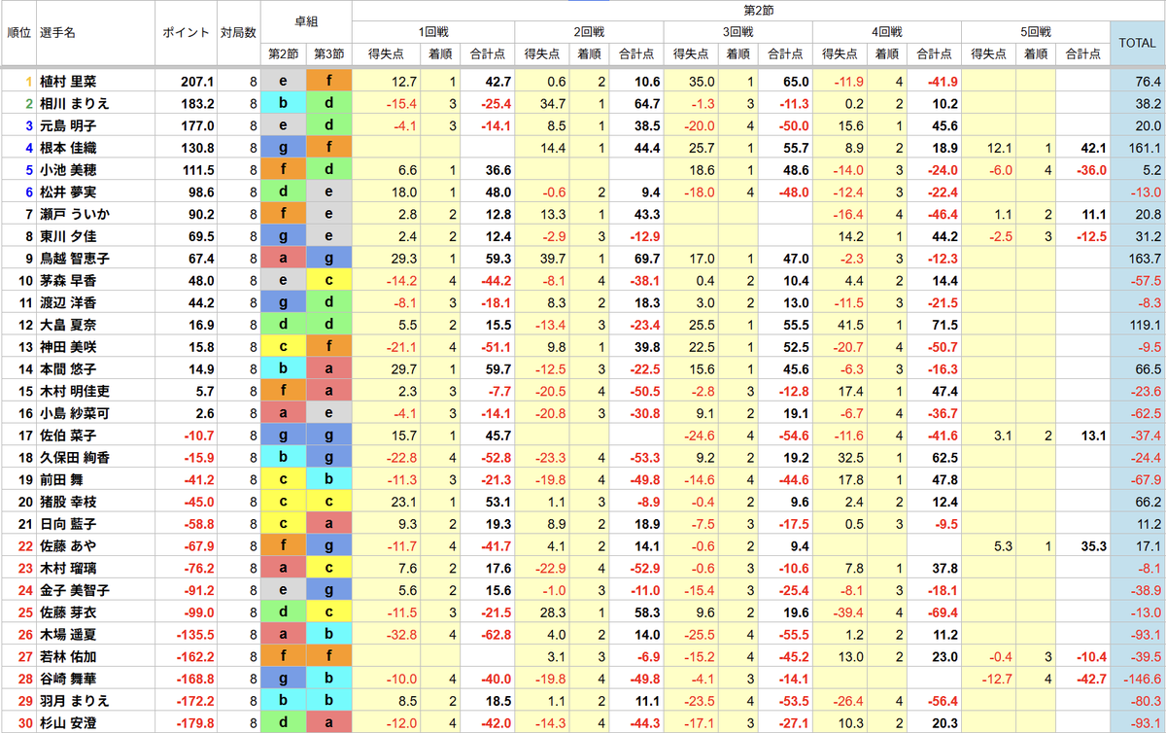The height and width of the screenshot is (733, 1166).
Task: Click player name 木場 遥夏
Action: coord(68,635)
